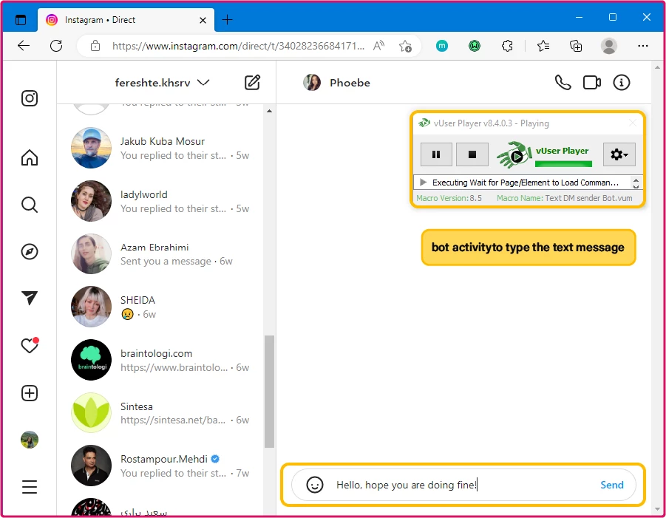Close the Instagram Direct tab
The height and width of the screenshot is (518, 666).
203,20
